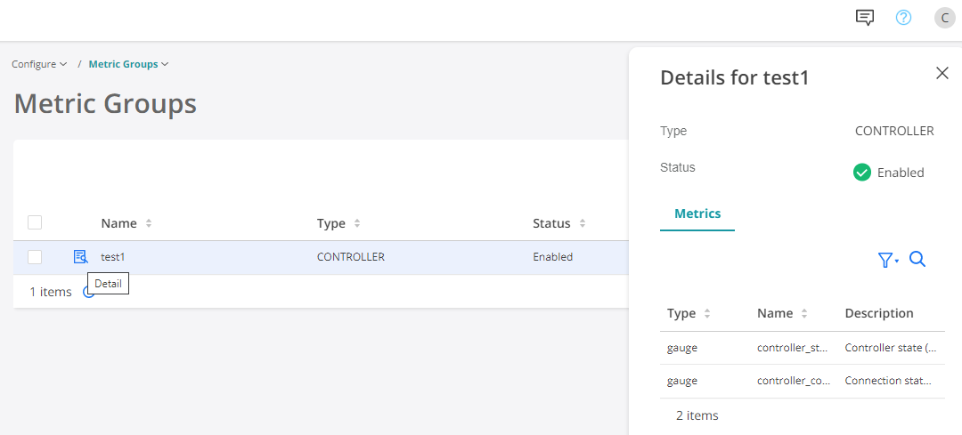Open the help question mark icon
962x435 pixels.
click(903, 18)
